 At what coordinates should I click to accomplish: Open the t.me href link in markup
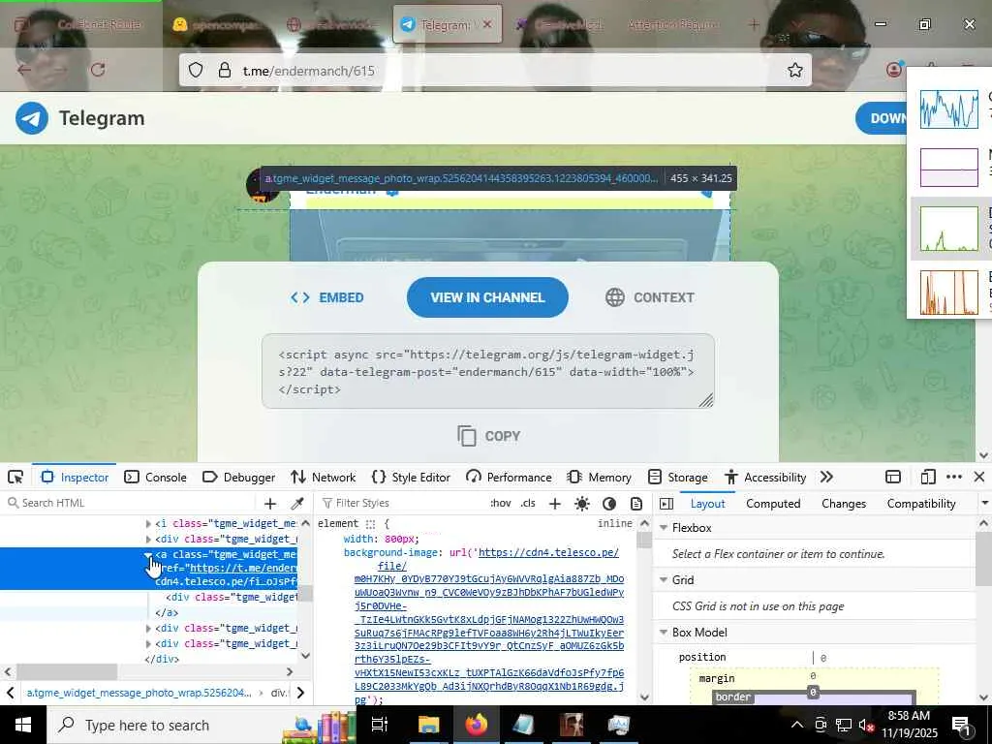point(243,568)
